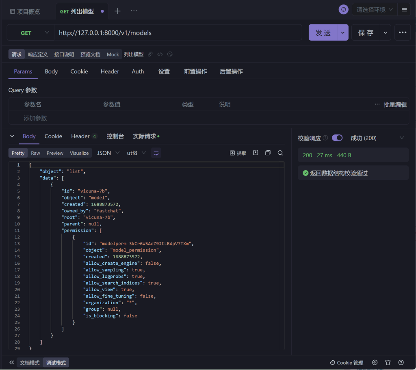Open response Header 4 tab
The width and height of the screenshot is (416, 370).
[84, 136]
